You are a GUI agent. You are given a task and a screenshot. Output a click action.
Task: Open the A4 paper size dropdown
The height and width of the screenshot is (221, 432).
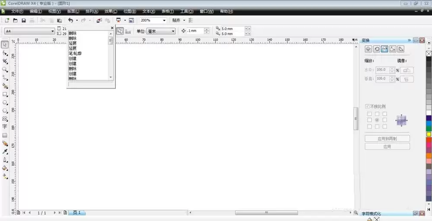click(53, 31)
